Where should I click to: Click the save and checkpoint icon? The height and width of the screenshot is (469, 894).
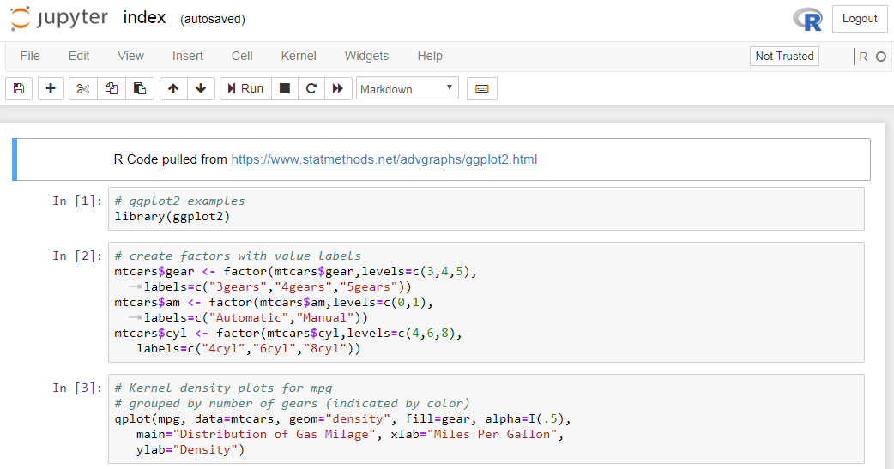(x=19, y=88)
